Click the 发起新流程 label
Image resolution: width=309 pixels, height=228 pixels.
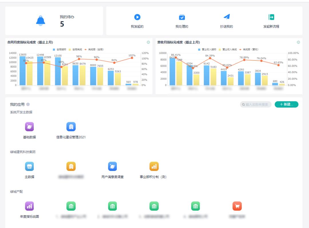coord(271,27)
